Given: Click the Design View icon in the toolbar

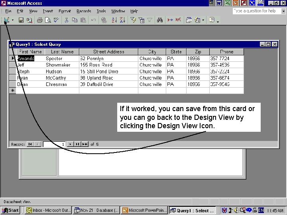Looking at the screenshot, I should coord(7,20).
